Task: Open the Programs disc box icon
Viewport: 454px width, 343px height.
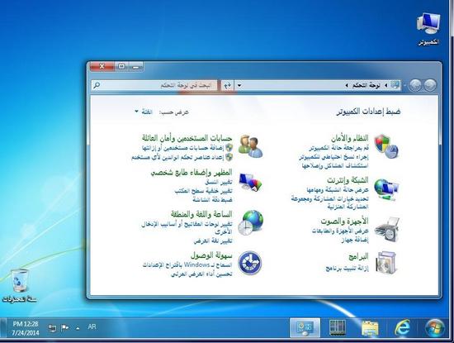Action: tap(386, 262)
